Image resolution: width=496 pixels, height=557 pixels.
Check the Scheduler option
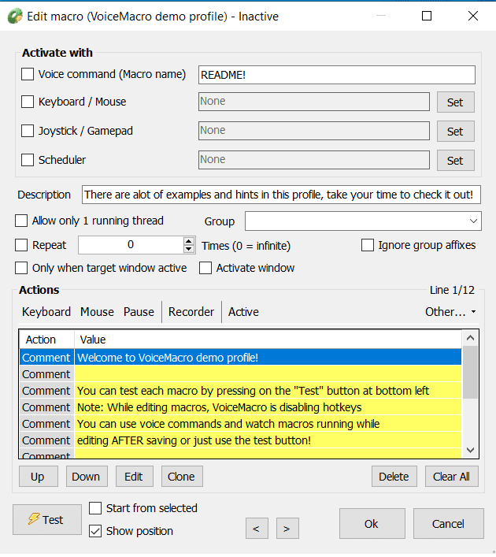pyautogui.click(x=28, y=160)
